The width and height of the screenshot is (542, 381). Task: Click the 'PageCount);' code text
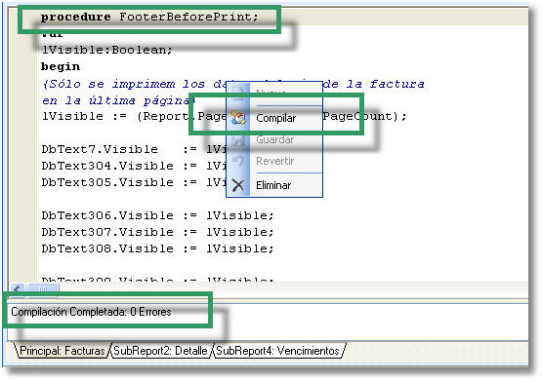(x=364, y=117)
